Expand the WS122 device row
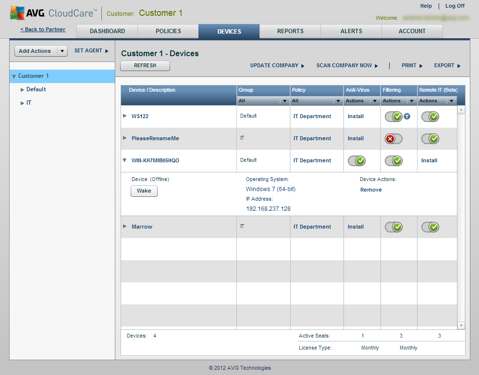 124,116
